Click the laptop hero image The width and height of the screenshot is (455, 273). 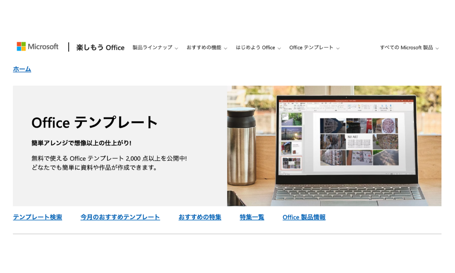click(334, 146)
